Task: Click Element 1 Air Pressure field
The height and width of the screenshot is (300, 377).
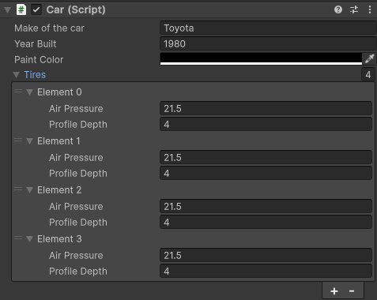Action: coord(266,158)
